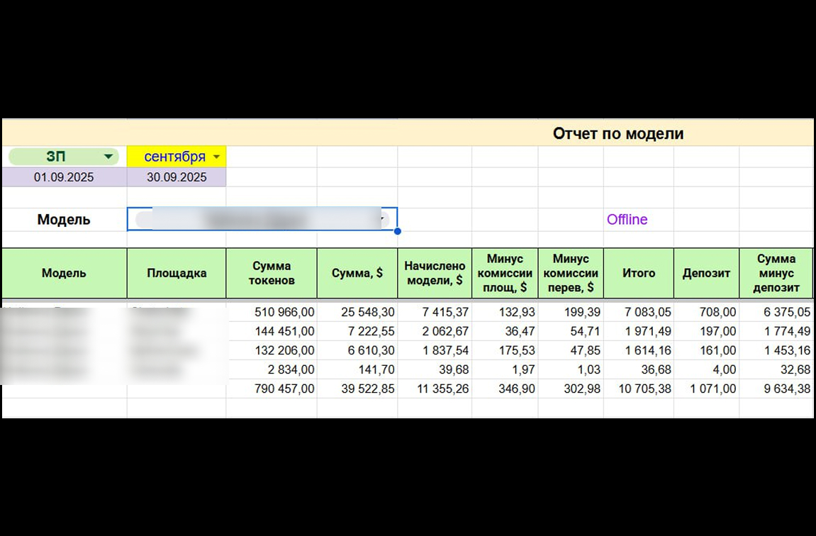Select final total cell 9 634,38
The image size is (816, 536).
(x=776, y=389)
